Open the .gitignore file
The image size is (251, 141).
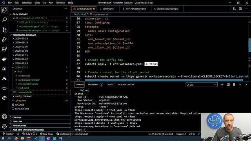20,101
